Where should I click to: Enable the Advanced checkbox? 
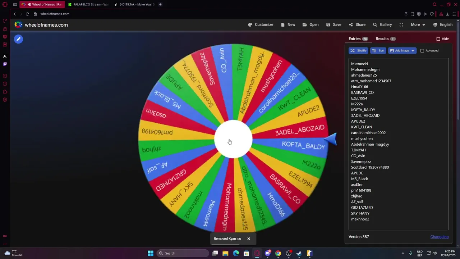(422, 51)
